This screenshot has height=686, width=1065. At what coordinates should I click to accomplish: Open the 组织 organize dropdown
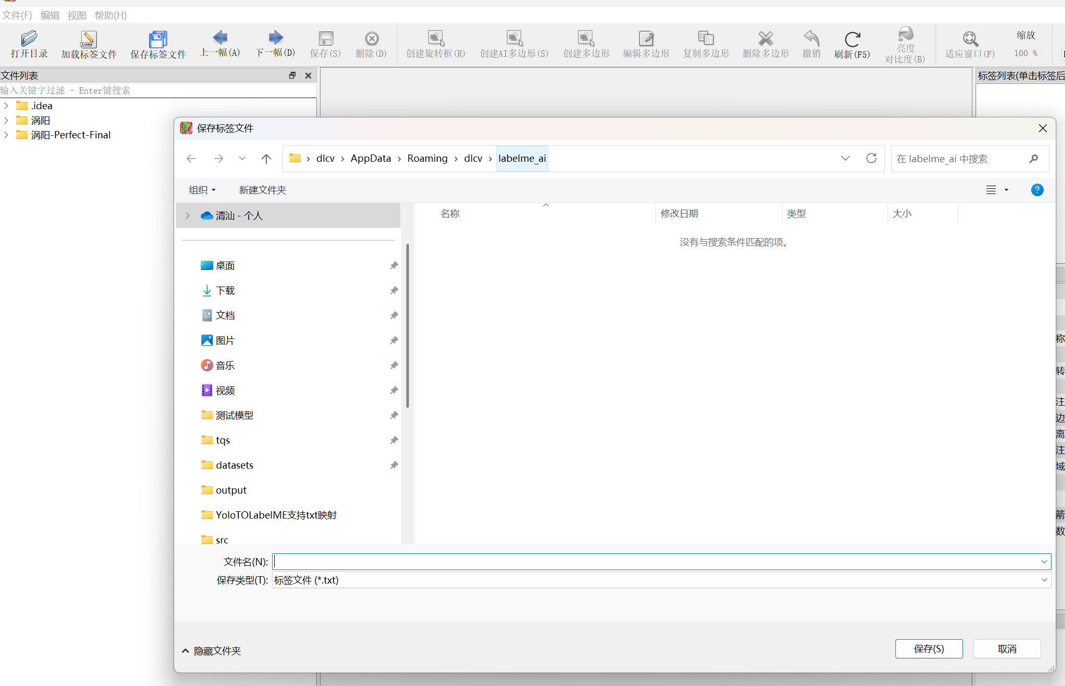pos(202,190)
